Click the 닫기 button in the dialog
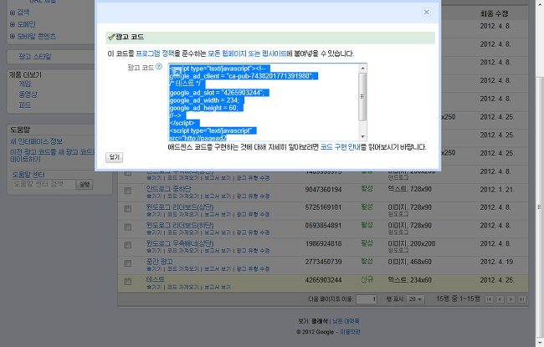The image size is (544, 347). pyautogui.click(x=114, y=157)
